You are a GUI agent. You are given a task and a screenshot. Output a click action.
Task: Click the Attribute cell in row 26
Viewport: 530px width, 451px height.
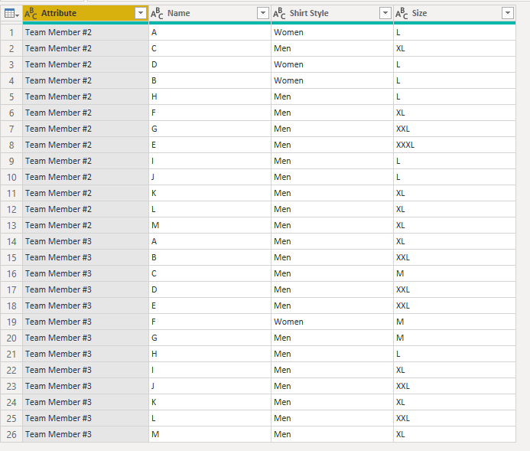86,434
